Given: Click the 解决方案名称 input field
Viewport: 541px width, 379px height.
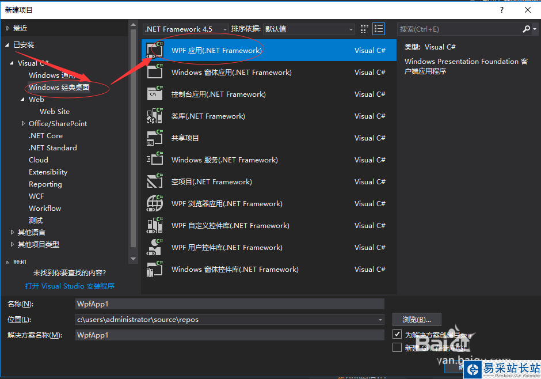Looking at the screenshot, I should coord(230,335).
